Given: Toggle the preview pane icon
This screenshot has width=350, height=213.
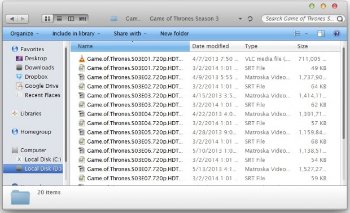Looking at the screenshot, I should click(x=321, y=34).
